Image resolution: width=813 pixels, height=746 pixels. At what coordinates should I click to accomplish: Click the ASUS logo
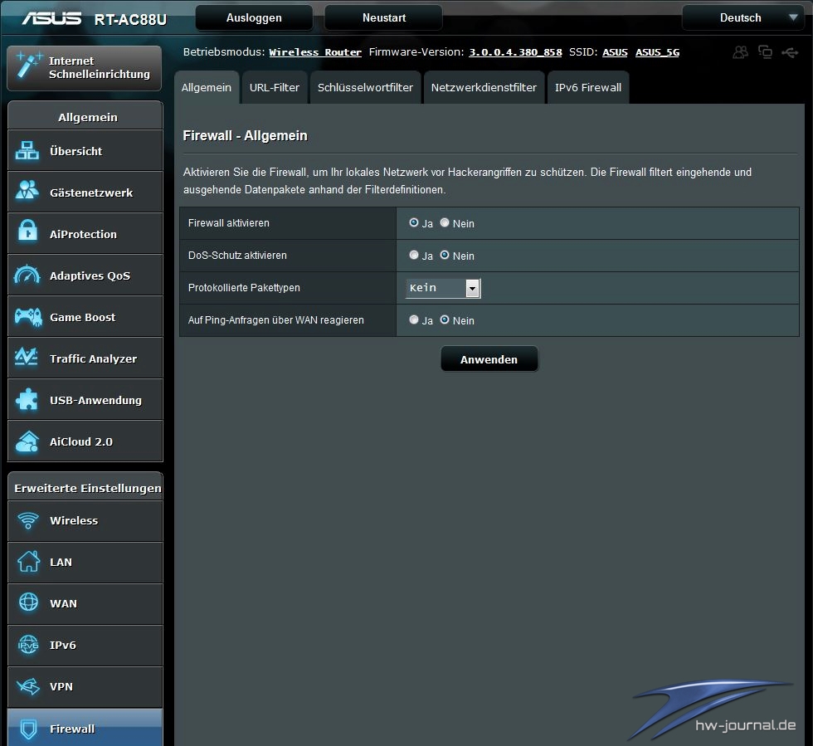coord(51,19)
